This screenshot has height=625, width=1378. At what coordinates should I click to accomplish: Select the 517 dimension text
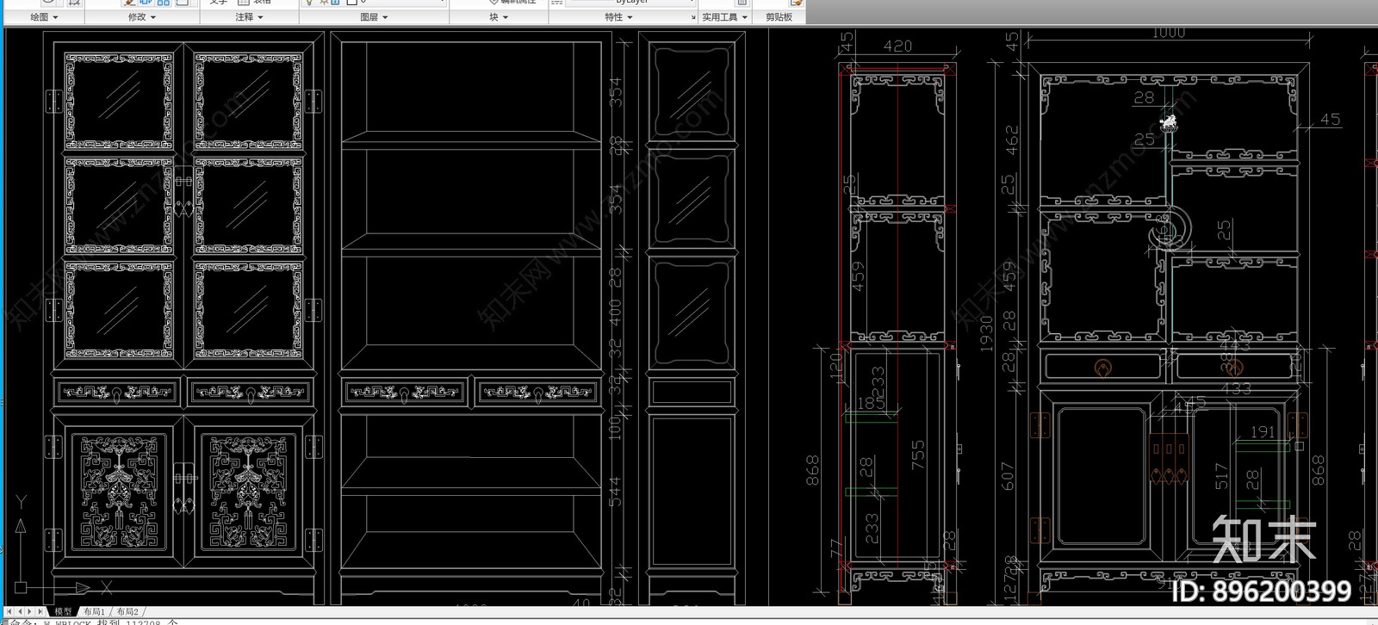pyautogui.click(x=1220, y=477)
